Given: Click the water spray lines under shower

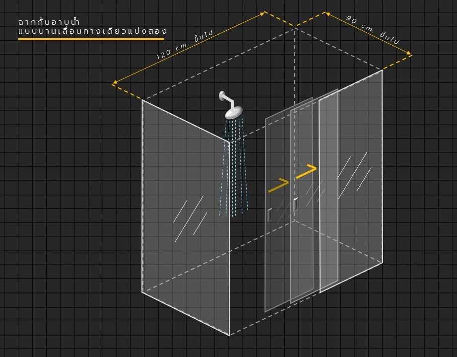Looking at the screenshot, I should (x=233, y=166).
